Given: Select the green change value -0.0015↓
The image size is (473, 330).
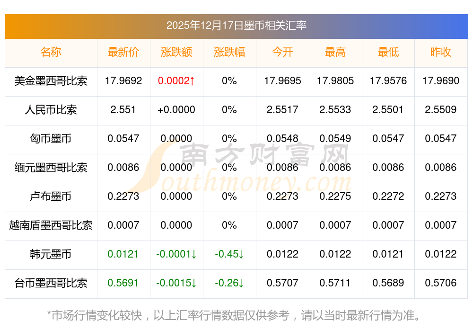Looking at the screenshot, I should coord(176,283).
